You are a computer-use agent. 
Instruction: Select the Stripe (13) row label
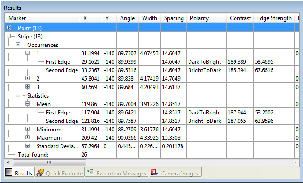coord(30,37)
